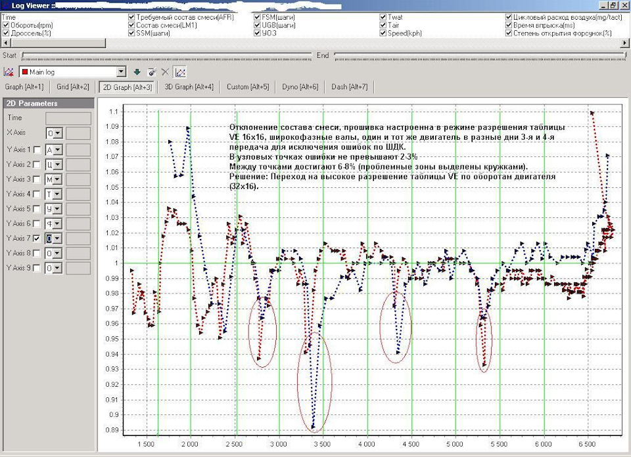
Task: Enable the Y Axis 1 checkbox
Action: (x=37, y=150)
